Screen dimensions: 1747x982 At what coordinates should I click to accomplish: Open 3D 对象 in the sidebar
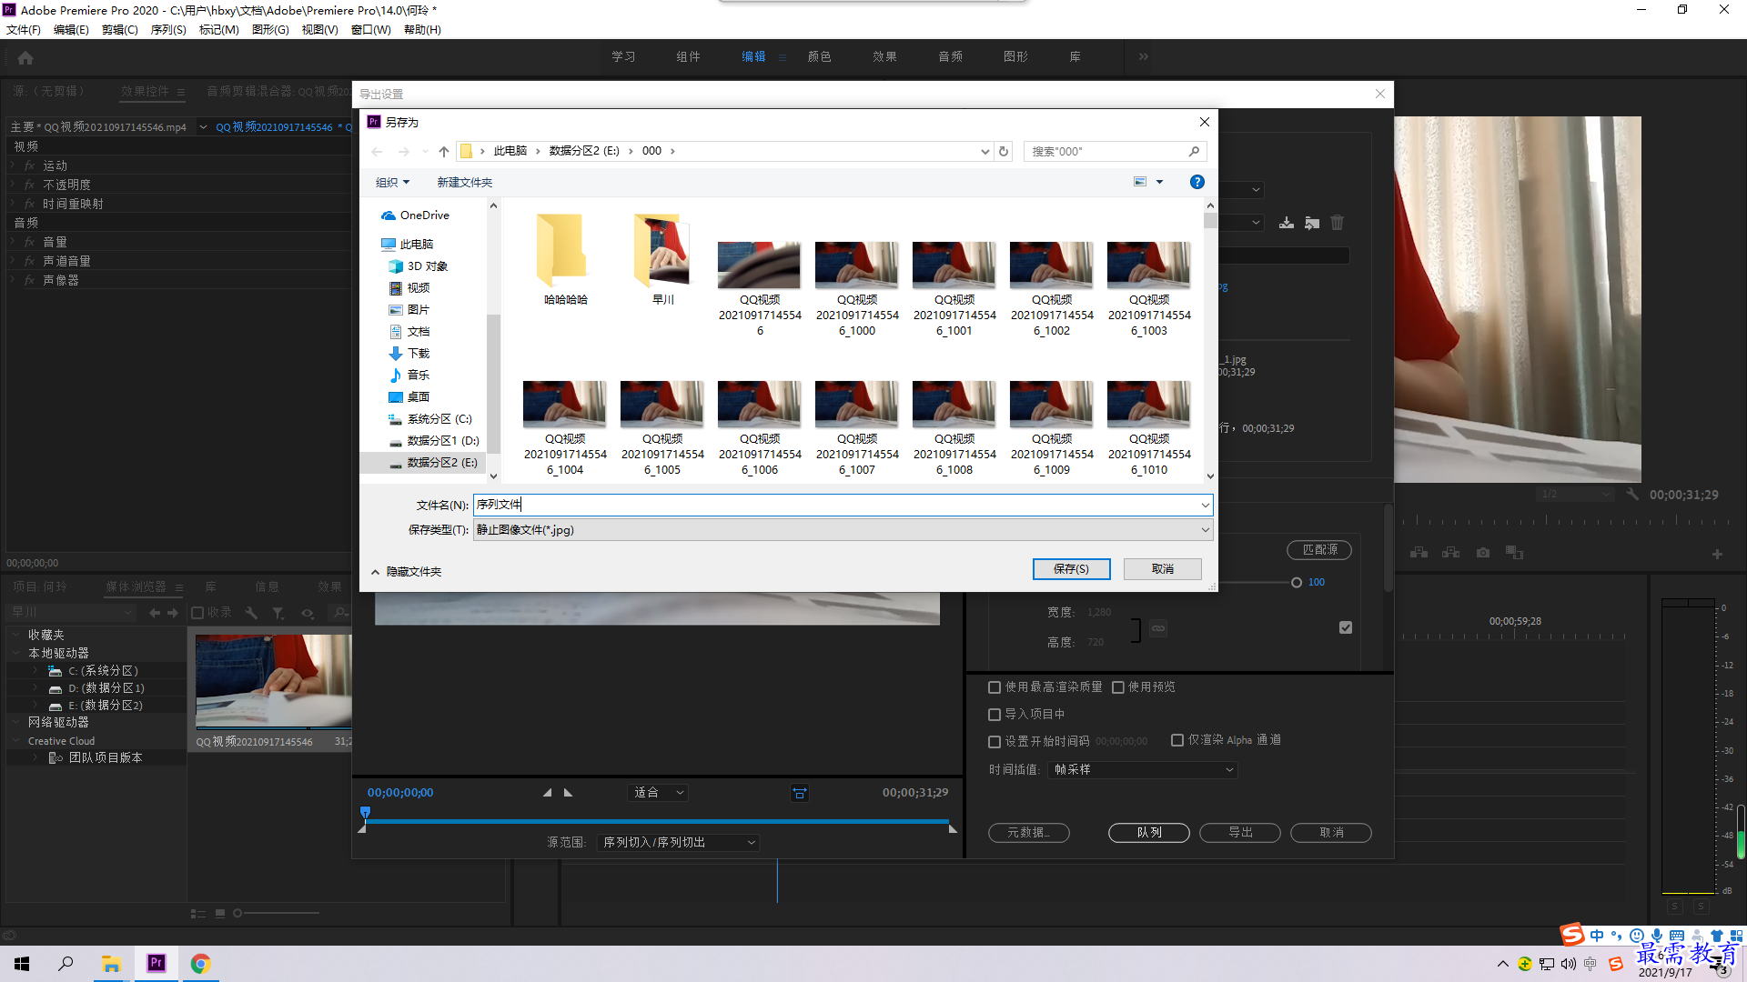point(427,266)
